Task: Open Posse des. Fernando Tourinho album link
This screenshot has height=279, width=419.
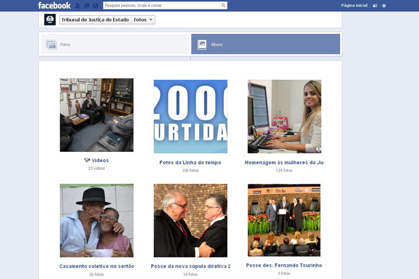Action: [284, 265]
